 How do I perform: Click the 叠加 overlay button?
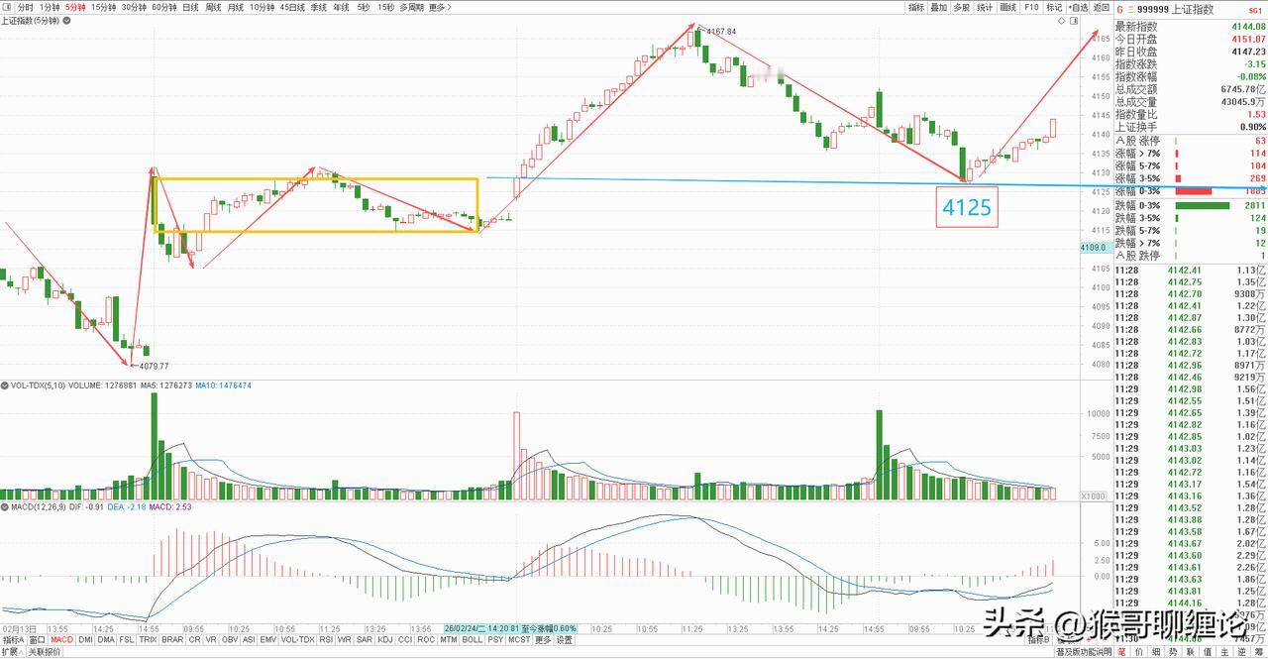pyautogui.click(x=939, y=7)
